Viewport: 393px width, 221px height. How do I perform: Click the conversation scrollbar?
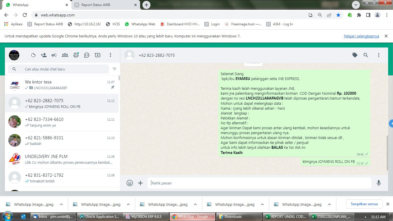pos(387,153)
